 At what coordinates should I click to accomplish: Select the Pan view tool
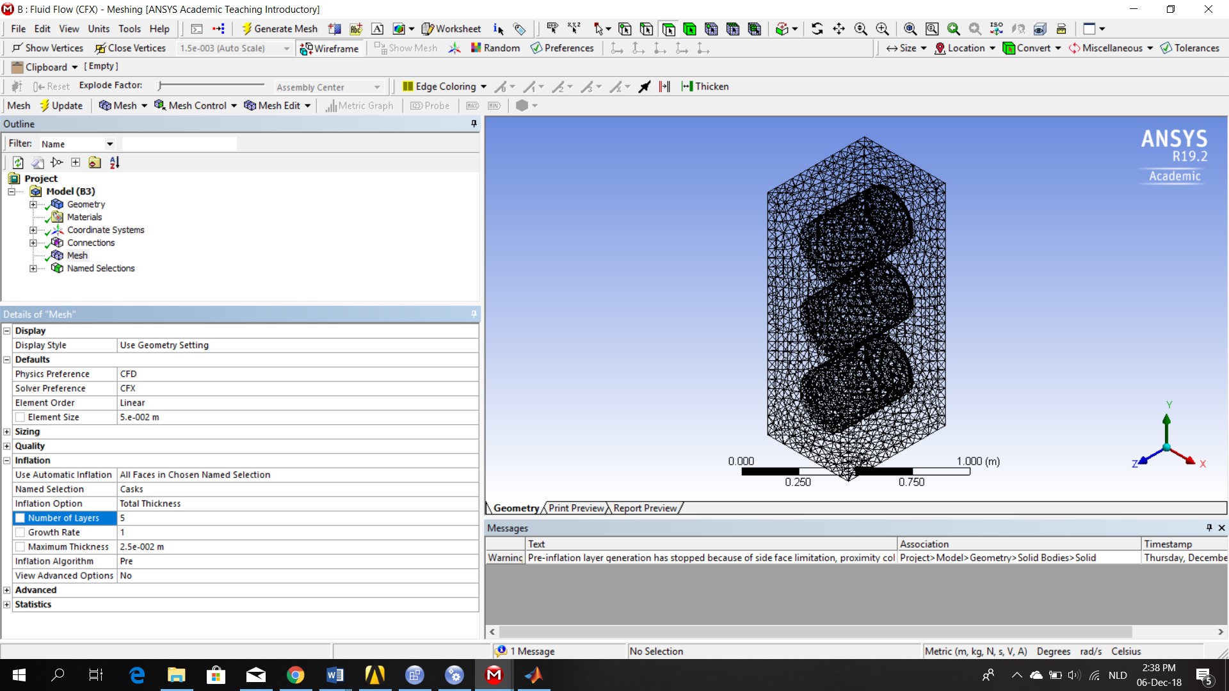tap(839, 29)
